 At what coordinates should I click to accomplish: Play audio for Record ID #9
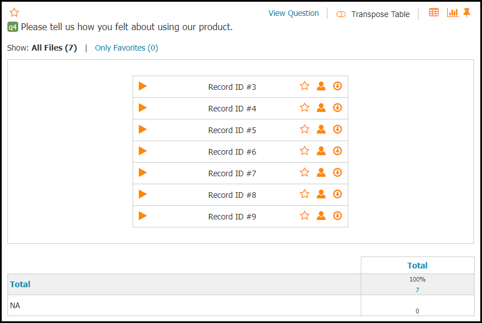(x=143, y=216)
